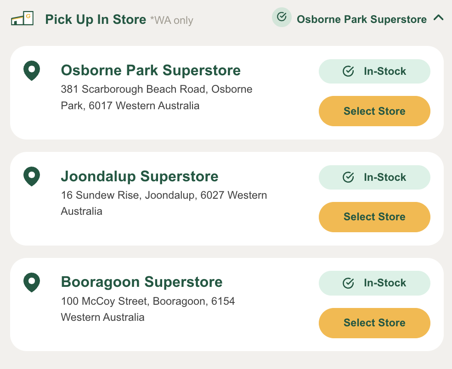Viewport: 452px width, 369px height.
Task: Click the Booragoon Superstore title
Action: pos(141,282)
